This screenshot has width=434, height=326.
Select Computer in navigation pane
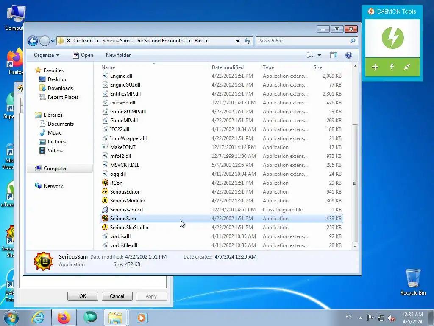pyautogui.click(x=55, y=168)
